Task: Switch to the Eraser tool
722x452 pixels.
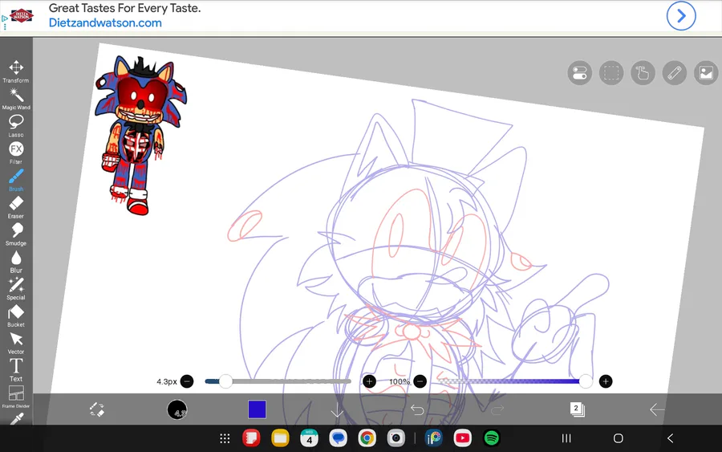Action: 16,207
